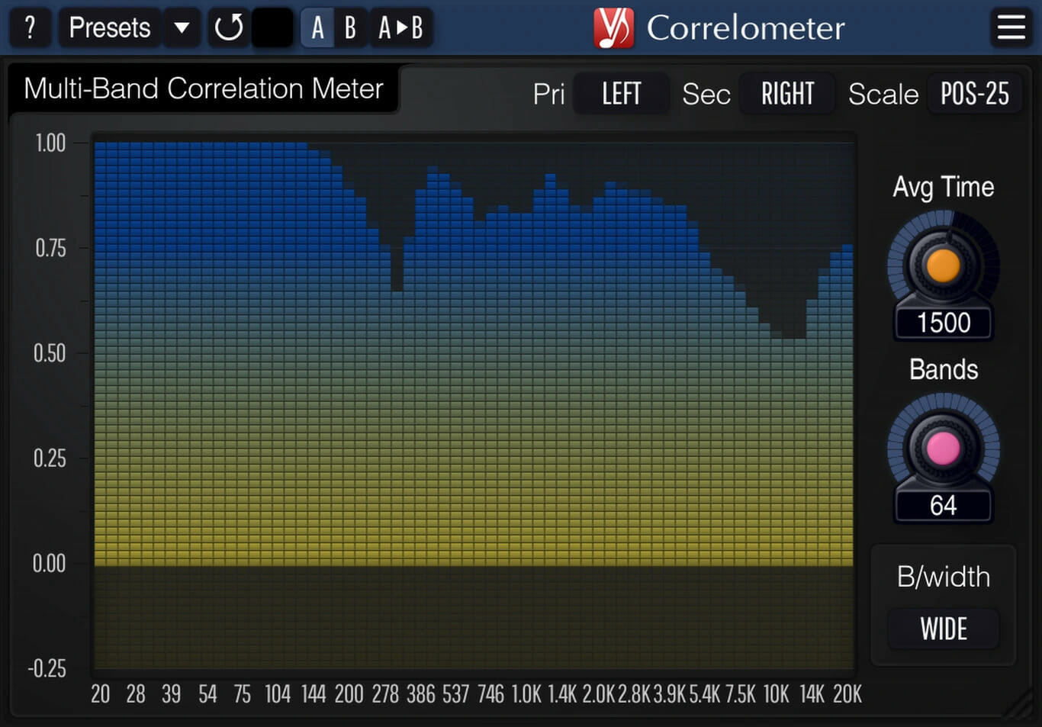
Task: Copy A to B with A▸B button
Action: click(400, 28)
